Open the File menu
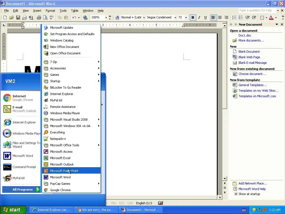The height and width of the screenshot is (214, 285). tap(6, 11)
